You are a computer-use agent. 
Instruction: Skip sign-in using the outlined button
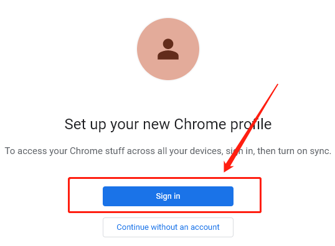tap(168, 227)
